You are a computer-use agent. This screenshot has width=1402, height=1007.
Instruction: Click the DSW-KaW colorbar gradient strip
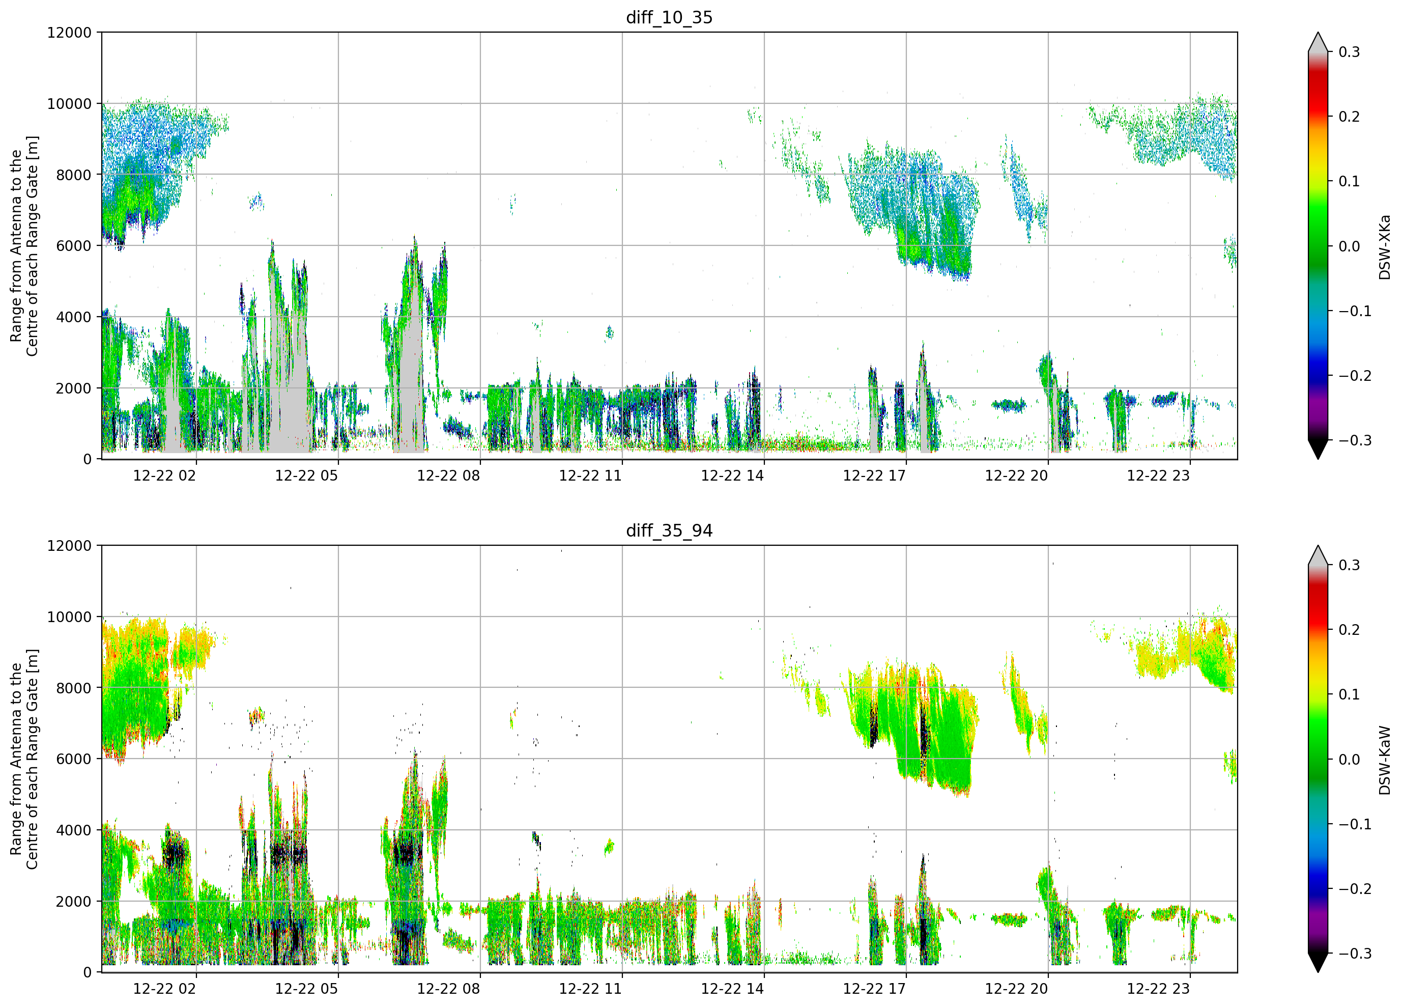[1318, 759]
